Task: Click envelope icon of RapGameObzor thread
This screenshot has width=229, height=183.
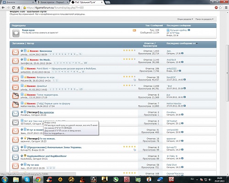Action: pyautogui.click(x=16, y=157)
